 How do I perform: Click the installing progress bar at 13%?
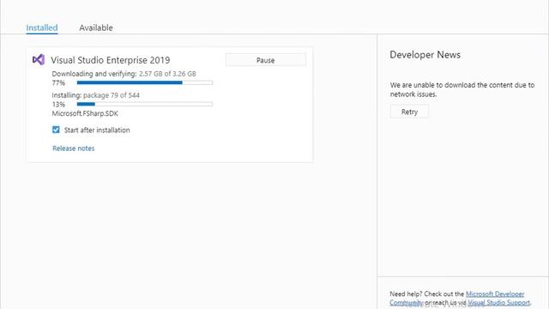145,104
